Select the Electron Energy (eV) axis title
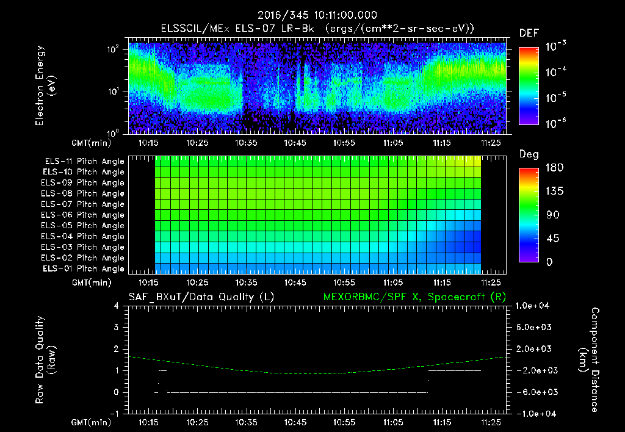The image size is (625, 432). (x=45, y=85)
